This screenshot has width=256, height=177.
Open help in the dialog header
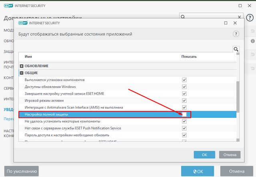coord(236,34)
